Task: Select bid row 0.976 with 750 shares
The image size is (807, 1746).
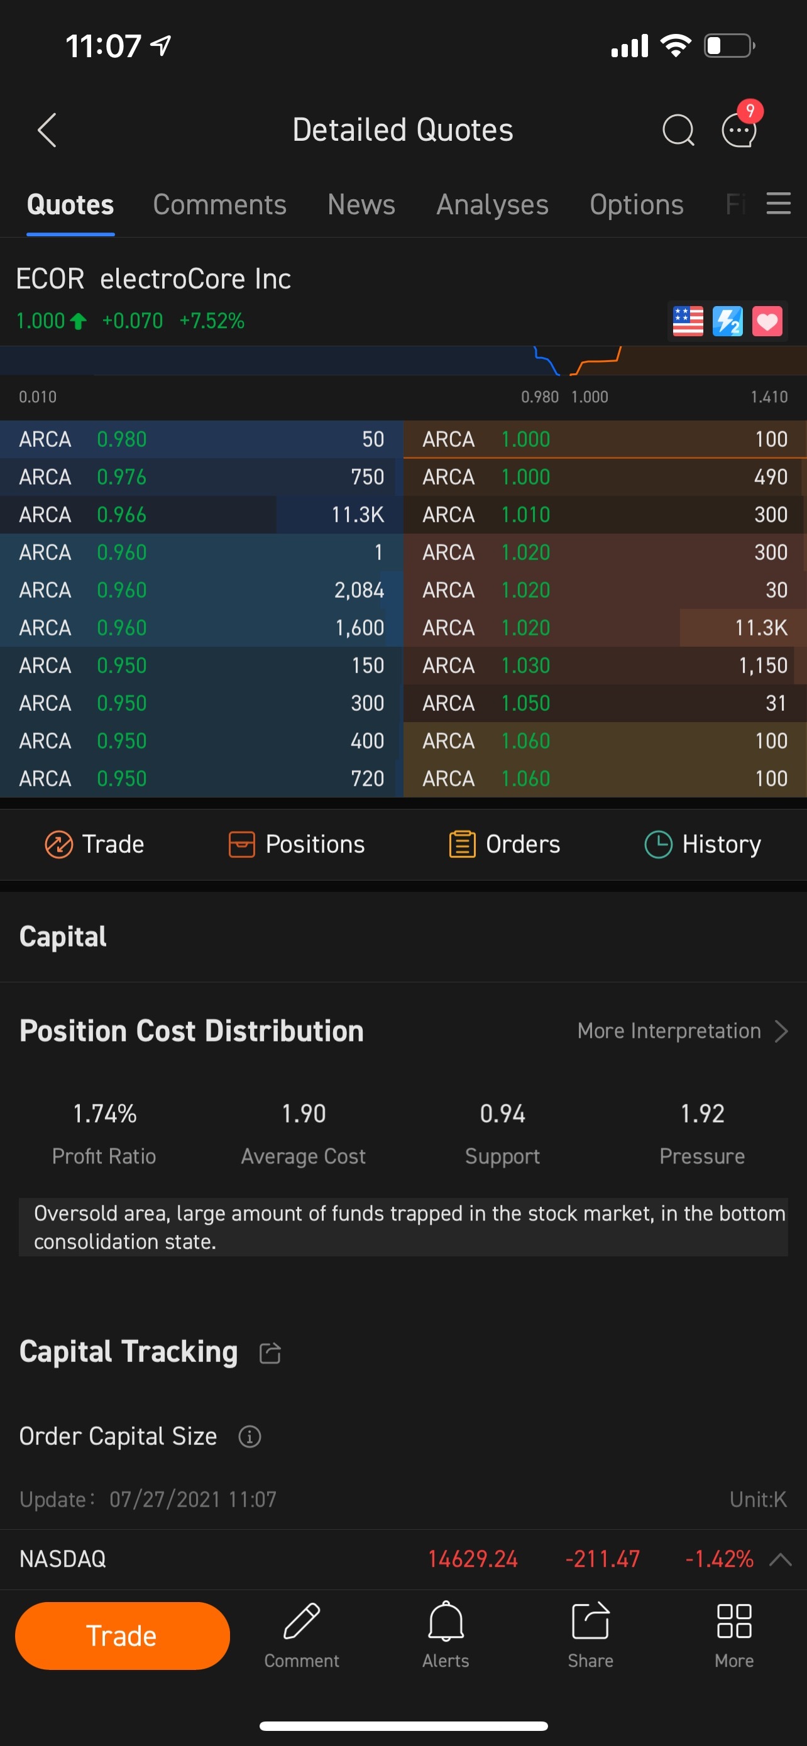Action: tap(201, 477)
